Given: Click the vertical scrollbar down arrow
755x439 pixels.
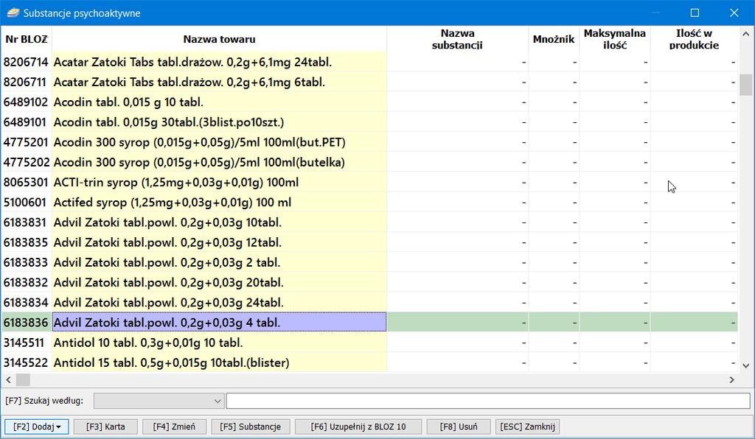Looking at the screenshot, I should [x=746, y=365].
